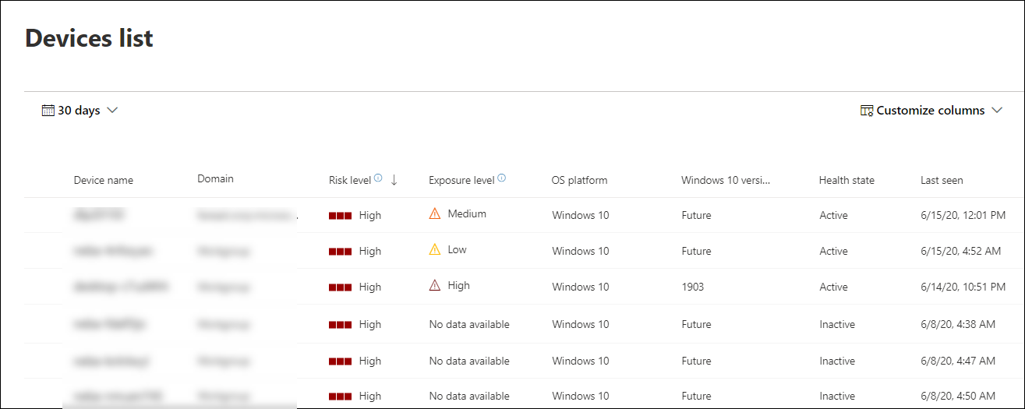Click the Medium exposure warning triangle icon
The height and width of the screenshot is (409, 1025).
pos(435,214)
